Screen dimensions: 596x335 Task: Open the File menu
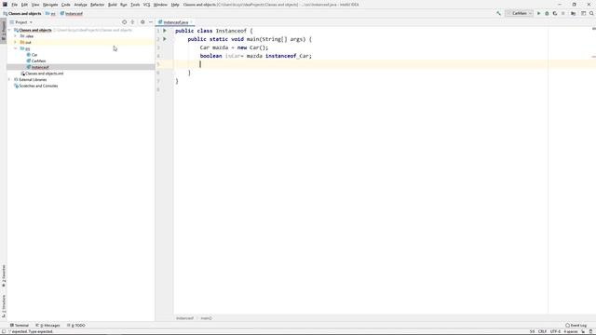(x=15, y=5)
